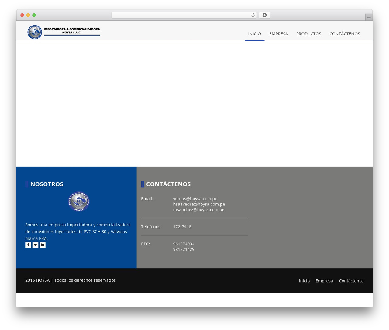
Task: Click the hsaavedra@hoysa.com.pe email address
Action: (x=199, y=204)
